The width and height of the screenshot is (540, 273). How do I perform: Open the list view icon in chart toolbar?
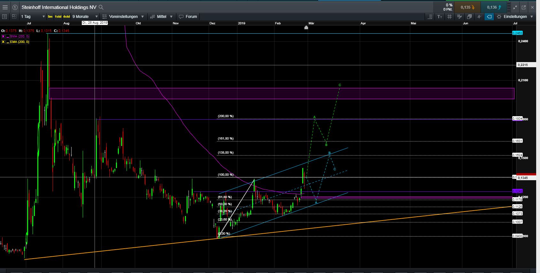point(4,17)
